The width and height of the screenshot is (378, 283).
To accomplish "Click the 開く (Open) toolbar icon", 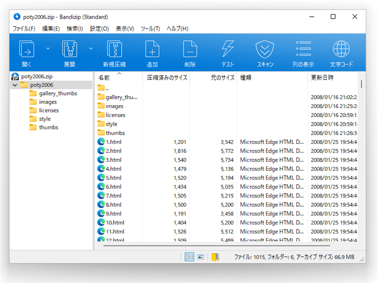I will click(27, 49).
